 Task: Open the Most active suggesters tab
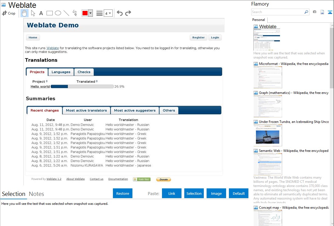[135, 110]
